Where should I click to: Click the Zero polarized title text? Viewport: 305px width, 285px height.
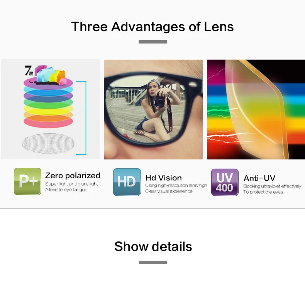[73, 176]
